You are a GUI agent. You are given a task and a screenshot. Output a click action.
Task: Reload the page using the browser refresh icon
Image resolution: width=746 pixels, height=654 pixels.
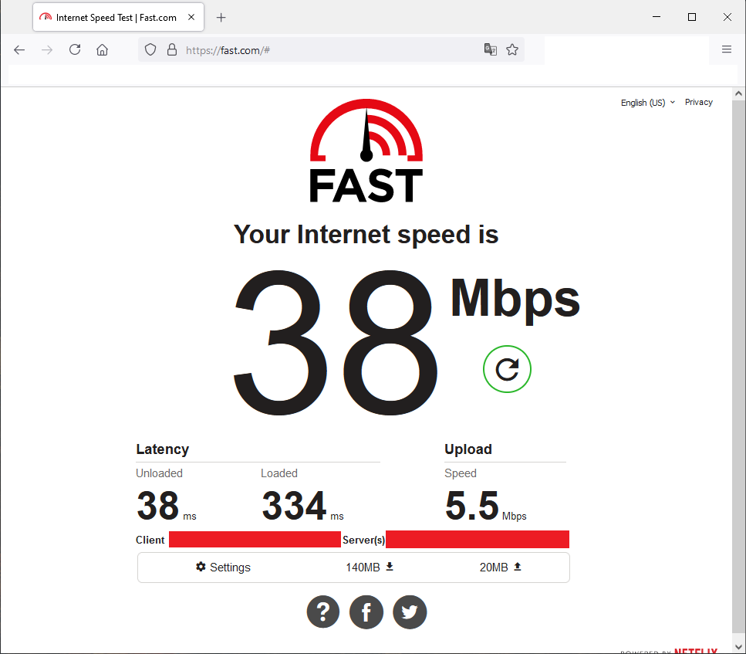(x=75, y=49)
